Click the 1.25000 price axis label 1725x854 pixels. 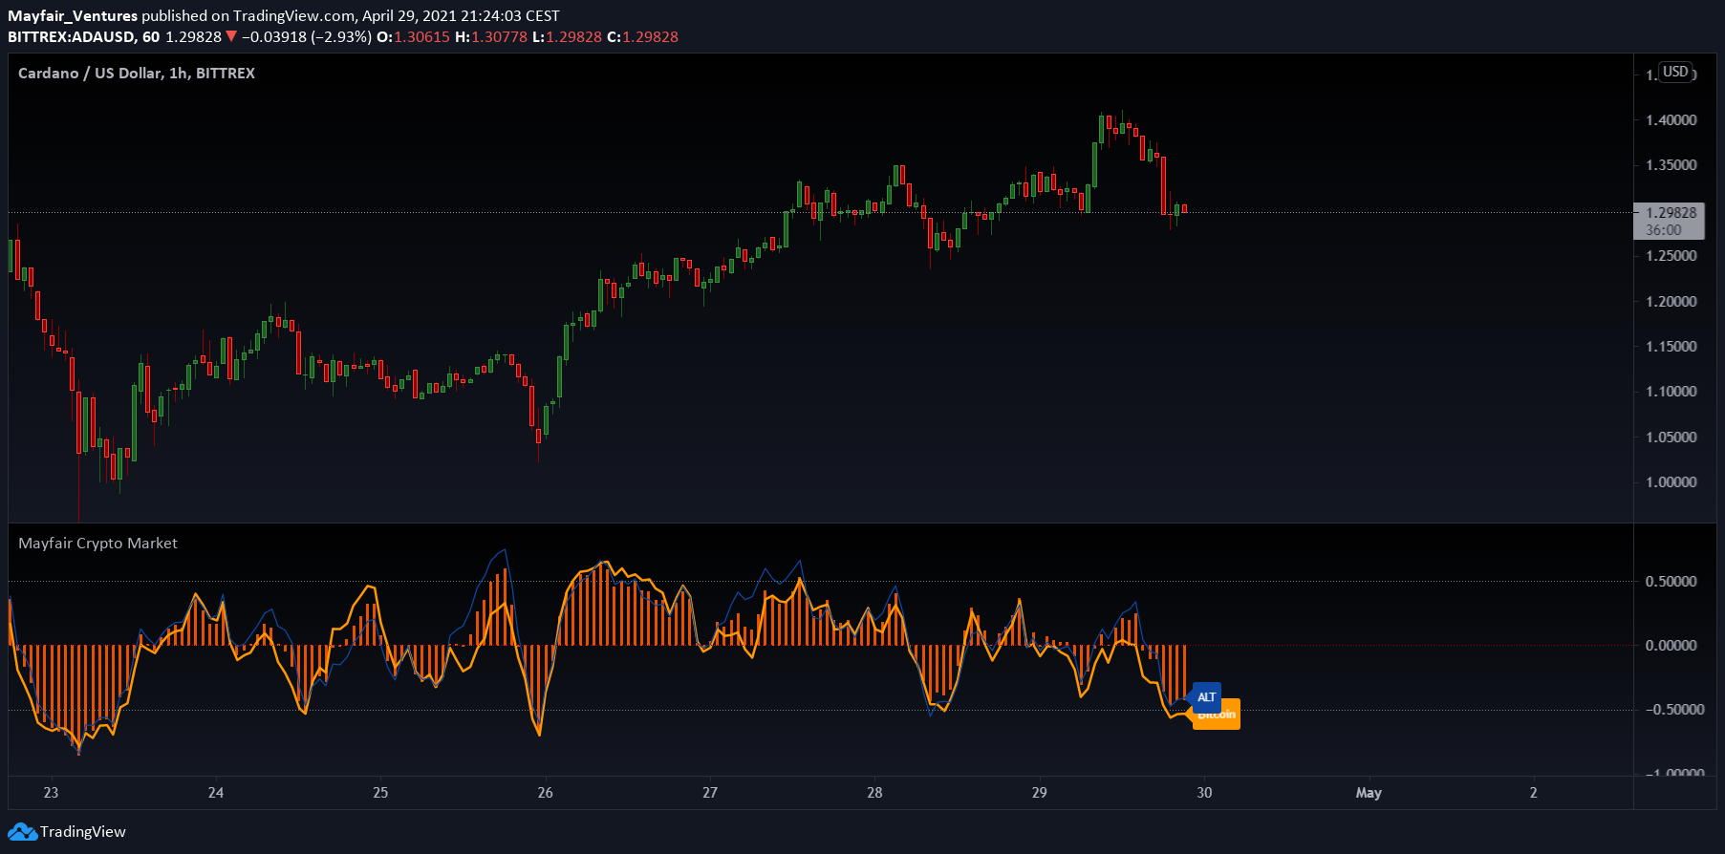[1671, 256]
